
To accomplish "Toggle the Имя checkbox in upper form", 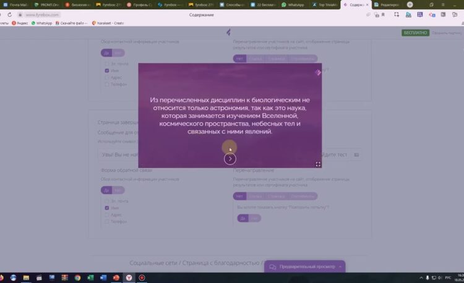I will [x=107, y=70].
